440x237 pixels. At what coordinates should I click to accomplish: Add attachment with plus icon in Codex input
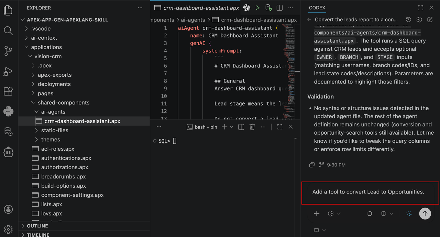[317, 213]
